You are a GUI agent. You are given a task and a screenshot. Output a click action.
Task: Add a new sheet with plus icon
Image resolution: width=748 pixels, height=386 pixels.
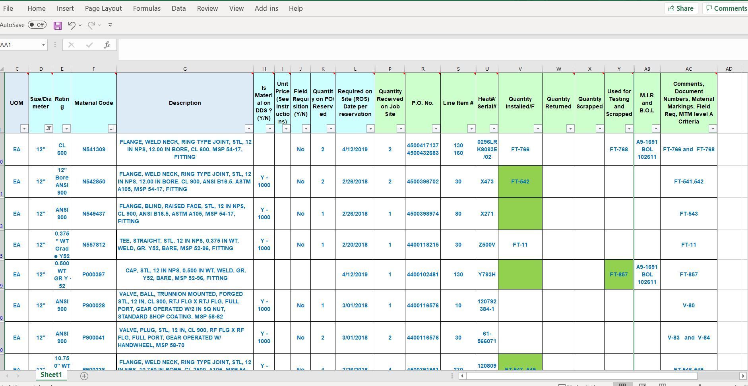[84, 376]
